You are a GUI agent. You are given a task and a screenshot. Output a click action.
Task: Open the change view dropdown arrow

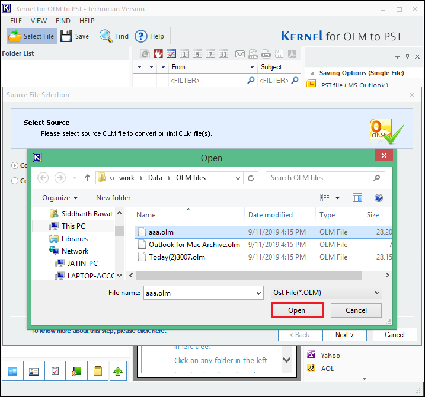(337, 198)
